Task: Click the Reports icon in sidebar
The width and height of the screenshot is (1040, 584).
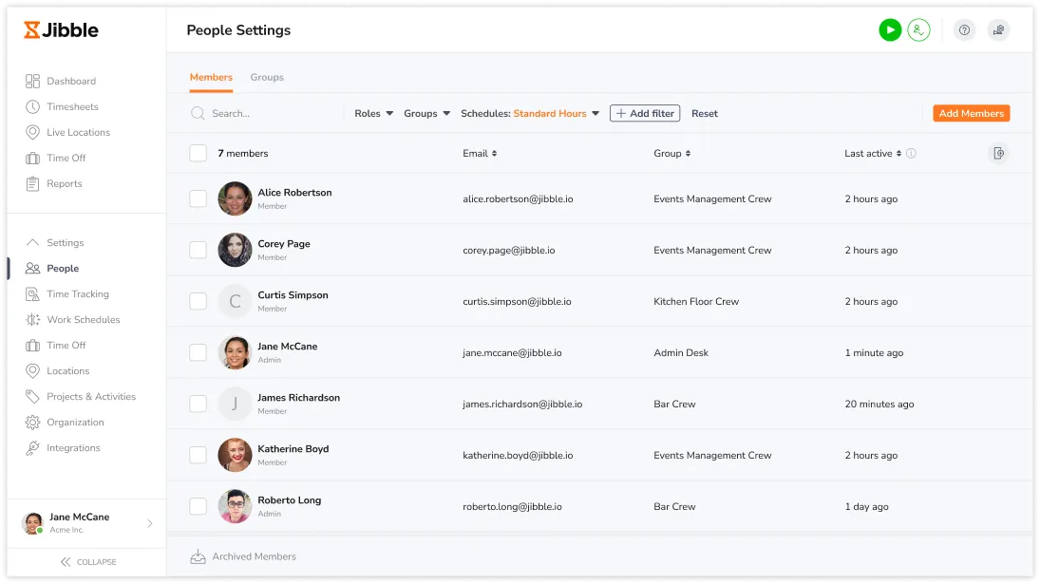Action: [33, 184]
